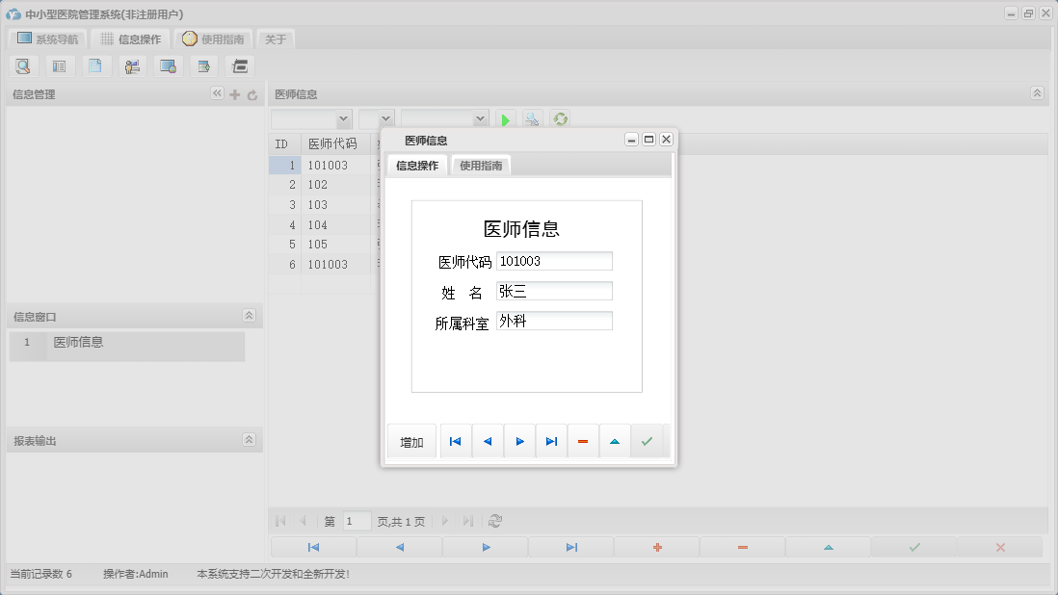Collapse the 医师信息 panel using its chevron
The image size is (1058, 595).
tap(1037, 93)
